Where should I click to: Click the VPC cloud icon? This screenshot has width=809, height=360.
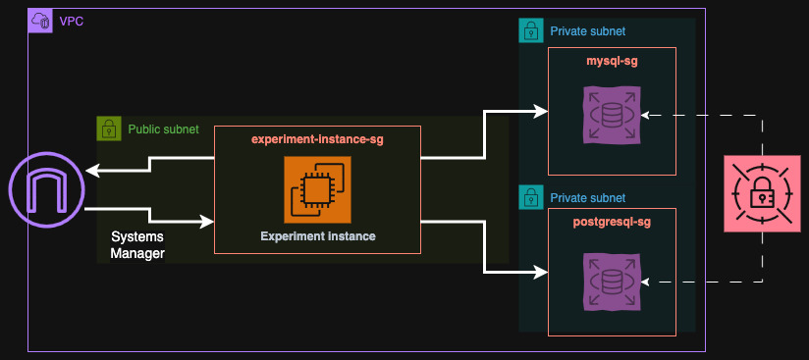click(x=40, y=21)
